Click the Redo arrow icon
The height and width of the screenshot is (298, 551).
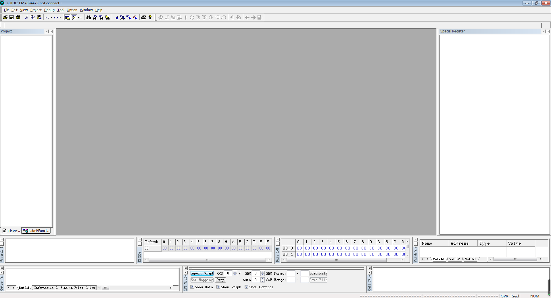pyautogui.click(x=56, y=18)
